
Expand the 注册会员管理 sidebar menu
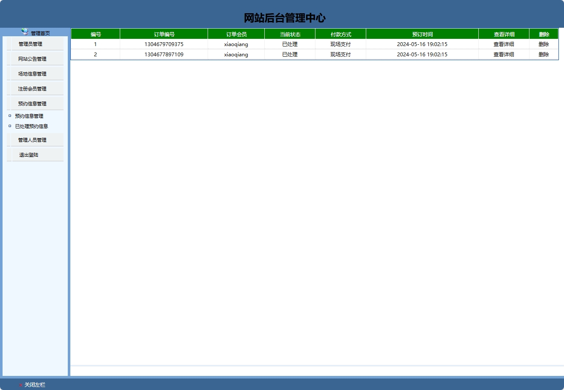click(35, 89)
